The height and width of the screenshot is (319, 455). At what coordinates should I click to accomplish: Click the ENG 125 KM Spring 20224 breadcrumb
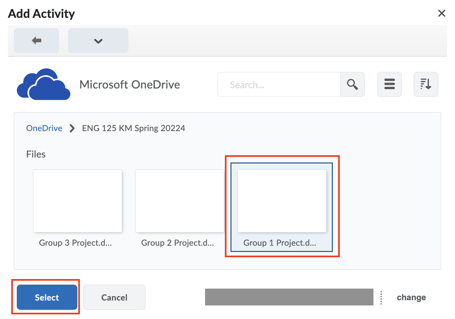pos(133,128)
